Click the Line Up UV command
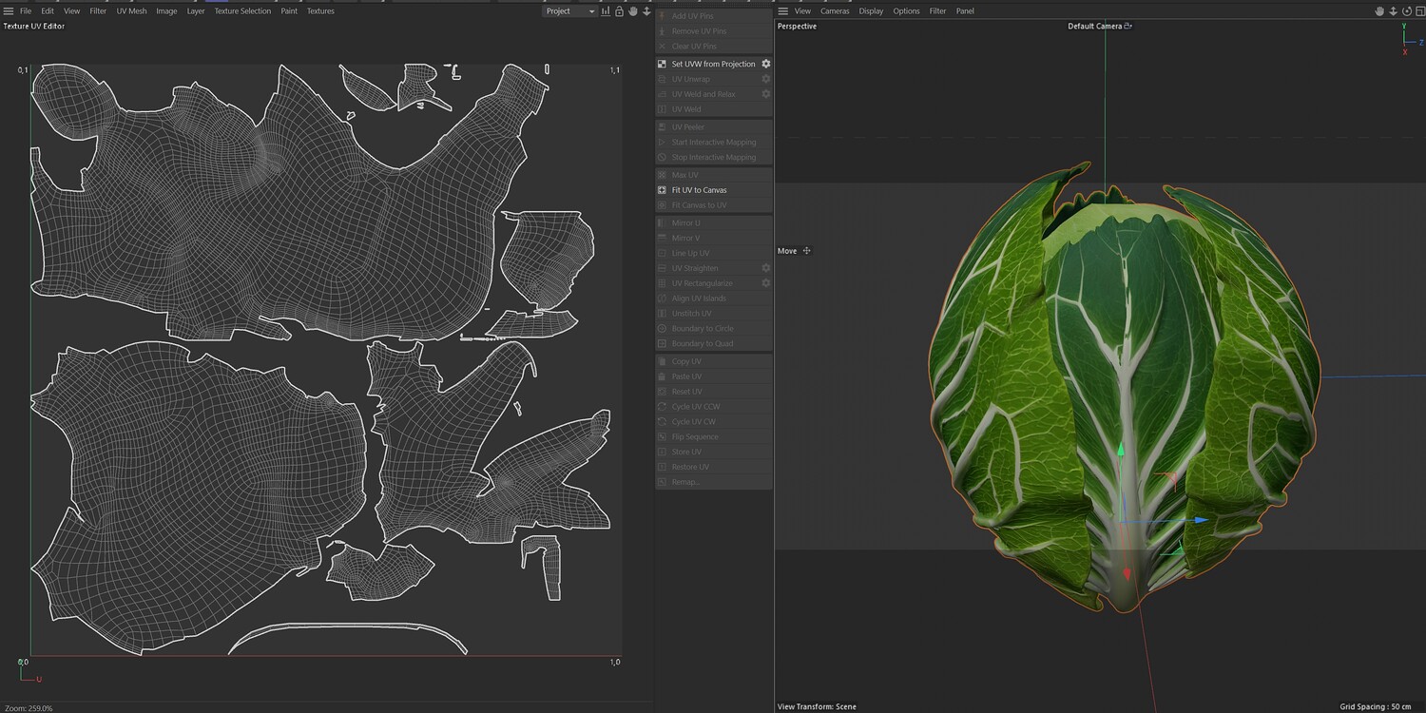1426x713 pixels. coord(713,253)
